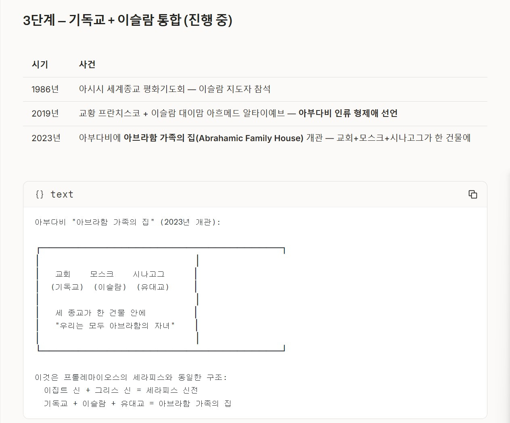
Task: Select the 2023년 table cell
Action: point(46,138)
